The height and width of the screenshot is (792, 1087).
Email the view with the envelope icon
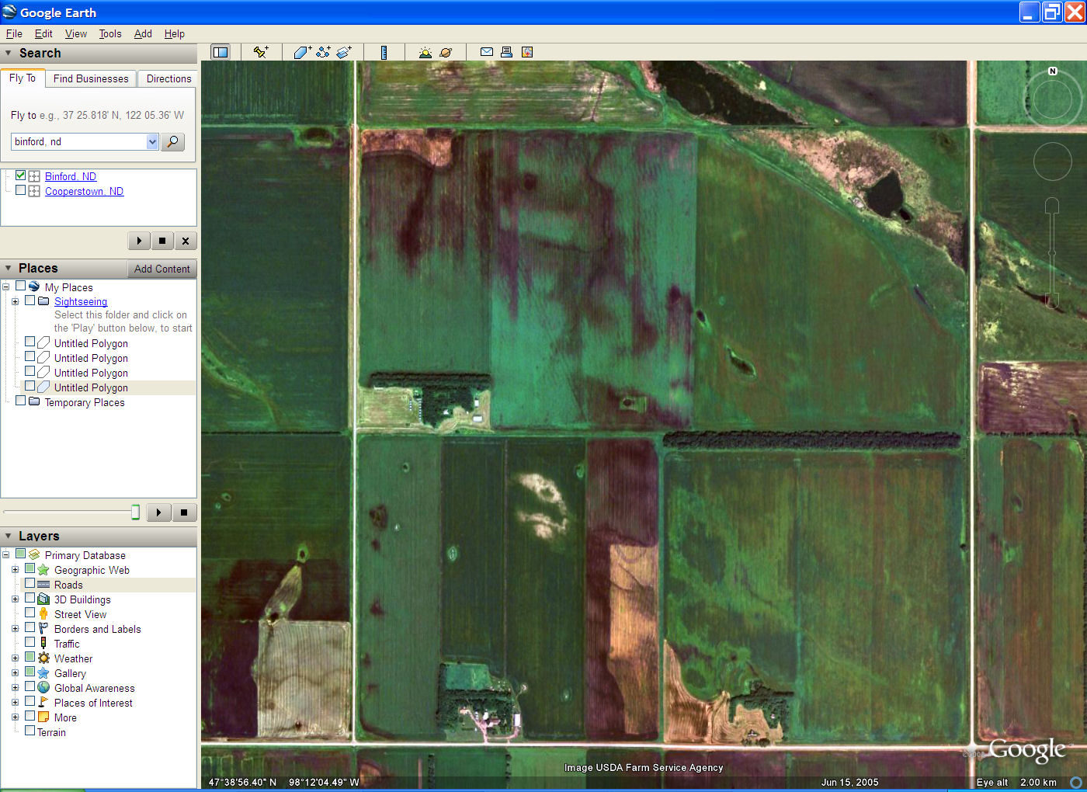coord(487,52)
